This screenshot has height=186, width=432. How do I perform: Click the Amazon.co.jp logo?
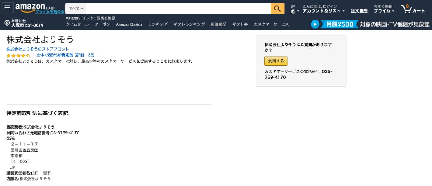pyautogui.click(x=35, y=7)
